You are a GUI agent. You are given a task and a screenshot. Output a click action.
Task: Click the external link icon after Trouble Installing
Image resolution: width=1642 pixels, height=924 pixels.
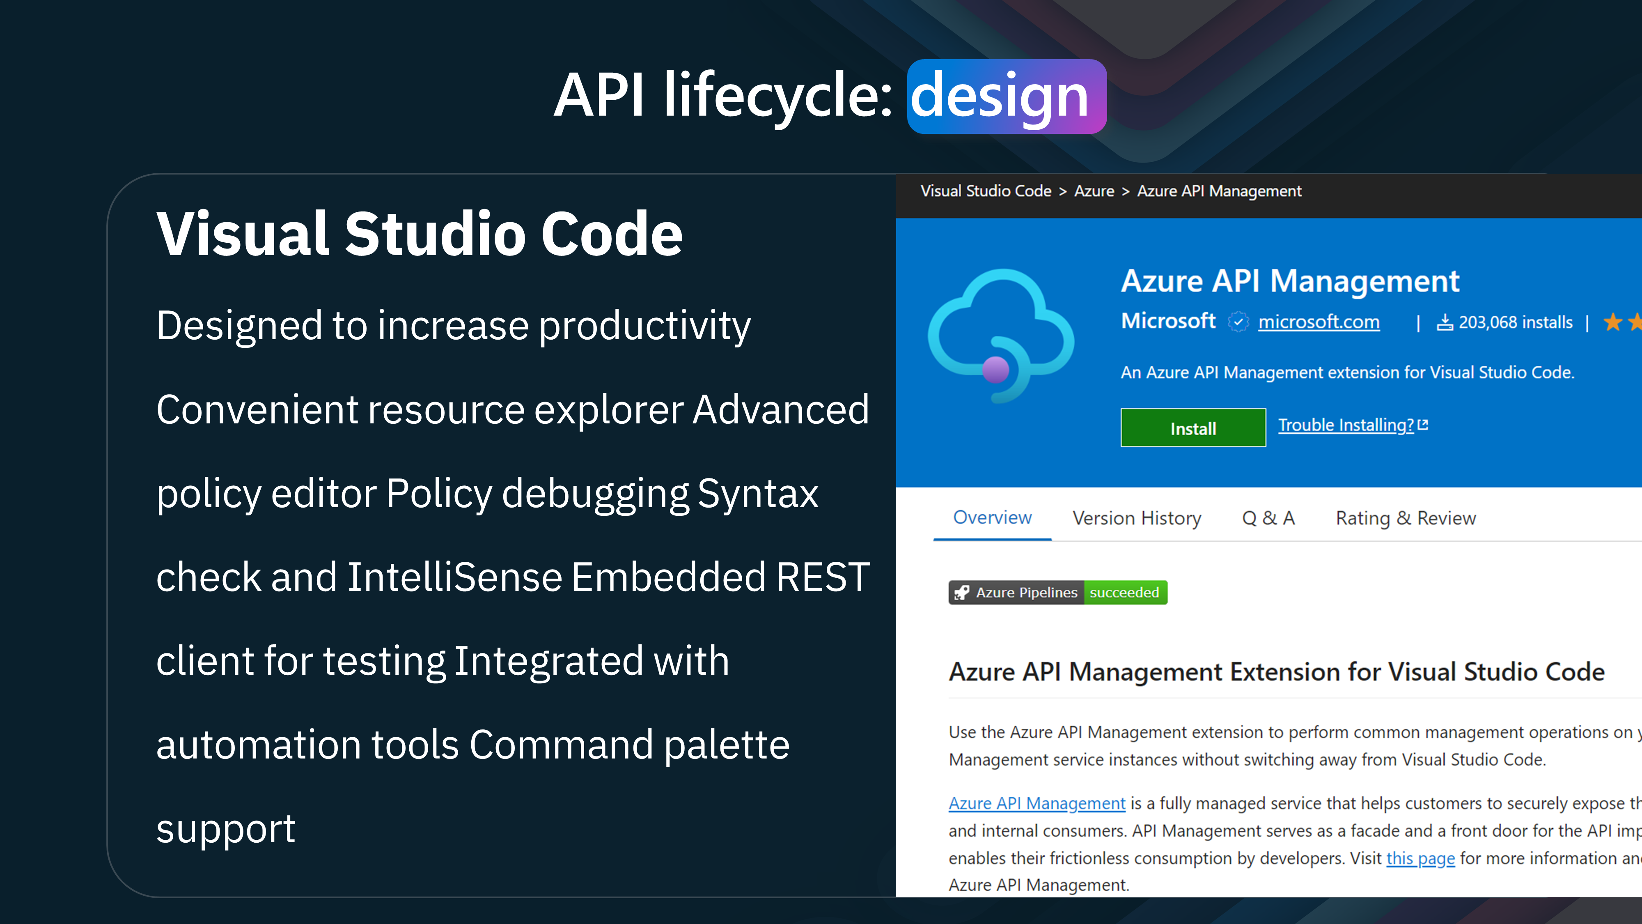tap(1423, 425)
